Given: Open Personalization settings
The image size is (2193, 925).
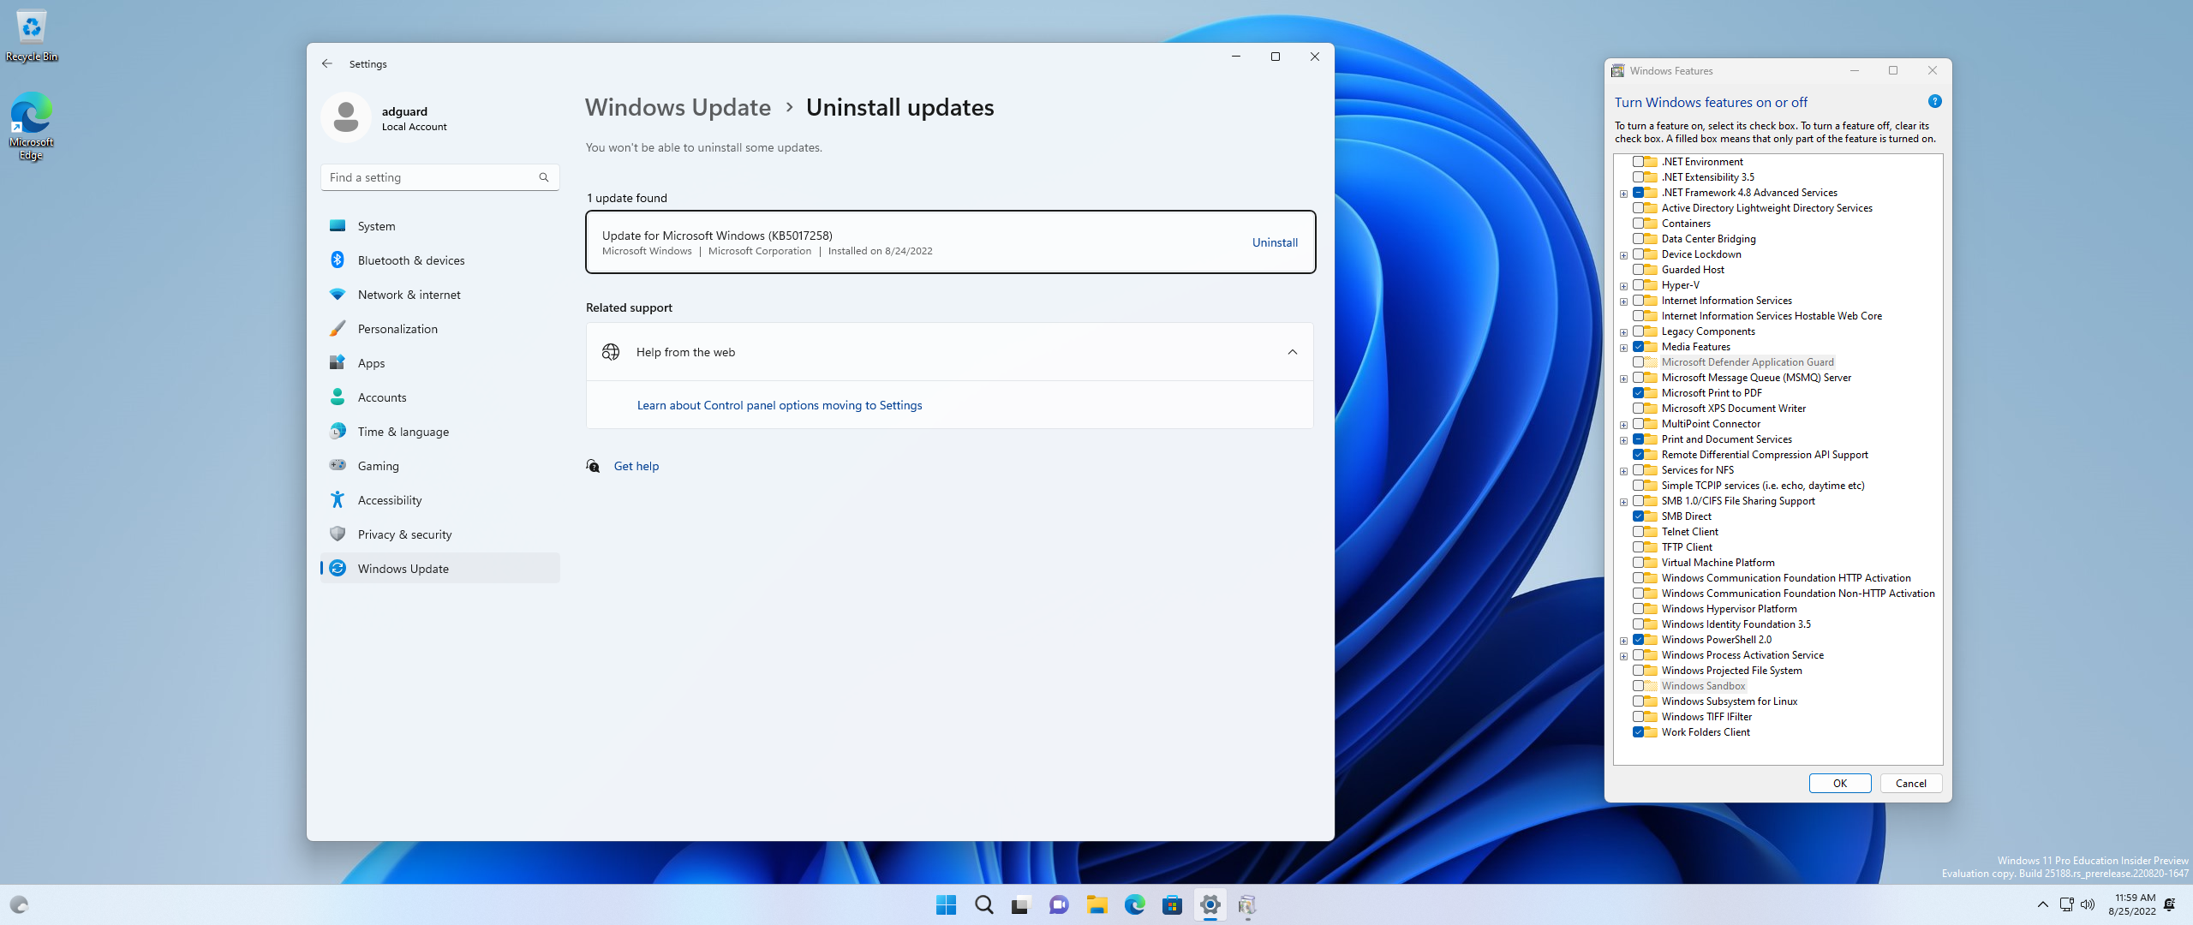Looking at the screenshot, I should pyautogui.click(x=440, y=329).
